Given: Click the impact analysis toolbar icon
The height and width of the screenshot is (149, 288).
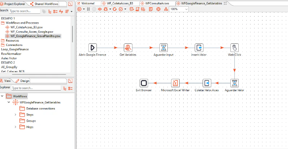Looking at the screenshot, I should tap(131, 9).
